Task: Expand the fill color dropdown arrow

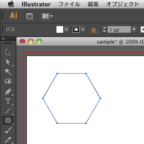Action: pyautogui.click(x=66, y=29)
